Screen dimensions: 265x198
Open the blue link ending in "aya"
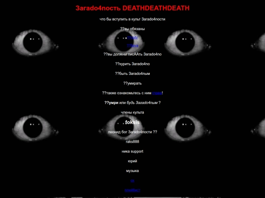132,45
